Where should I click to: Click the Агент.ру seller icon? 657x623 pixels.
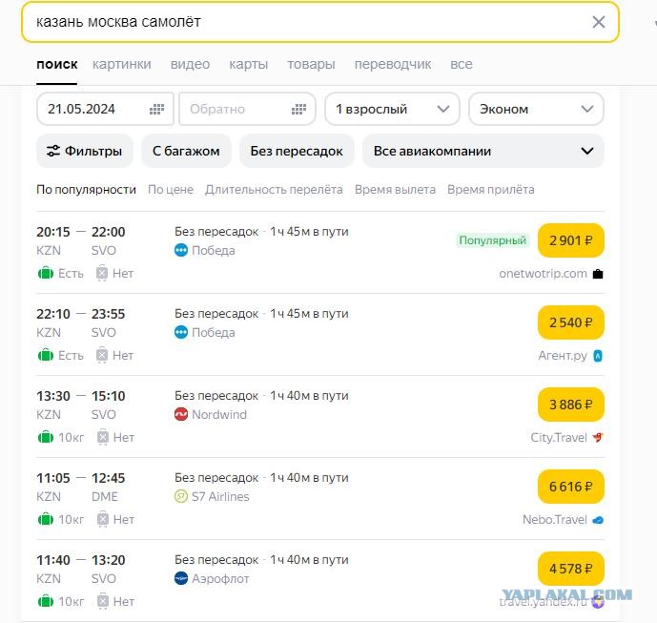[598, 356]
